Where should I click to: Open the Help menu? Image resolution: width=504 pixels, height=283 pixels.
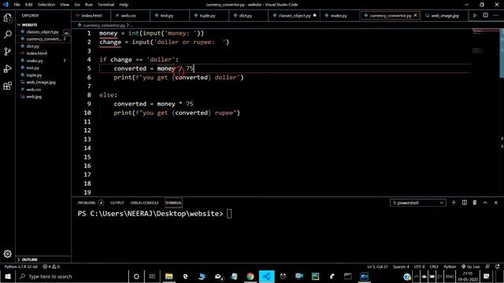tap(124, 5)
